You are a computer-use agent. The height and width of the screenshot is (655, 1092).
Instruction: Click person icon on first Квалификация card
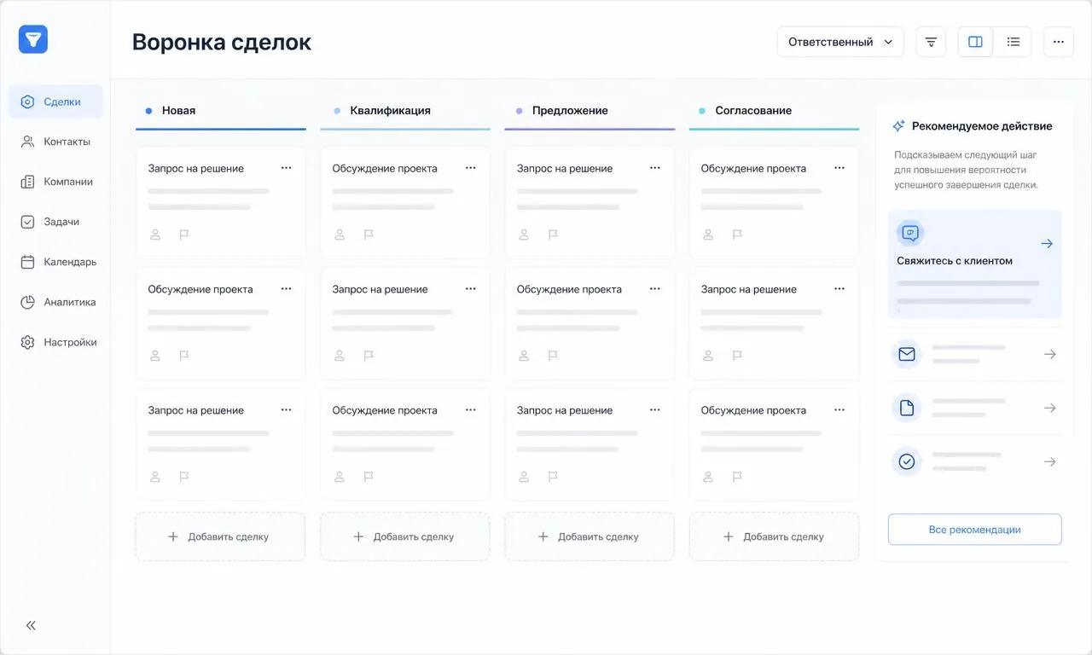pos(340,235)
